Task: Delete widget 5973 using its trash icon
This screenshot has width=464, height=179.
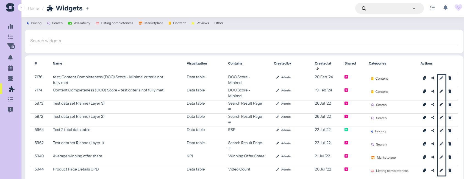Action: [x=450, y=104]
